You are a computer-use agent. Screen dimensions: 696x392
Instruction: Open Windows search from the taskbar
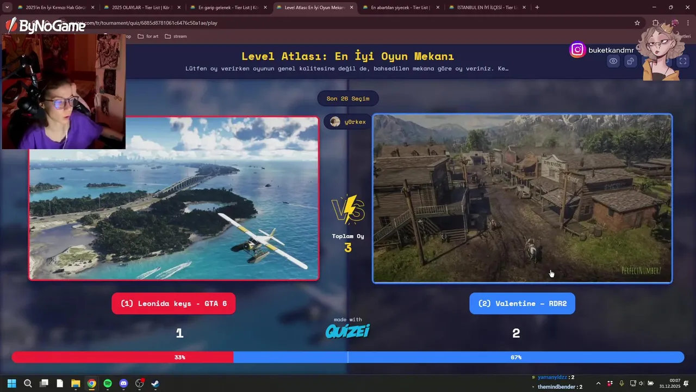click(x=28, y=383)
